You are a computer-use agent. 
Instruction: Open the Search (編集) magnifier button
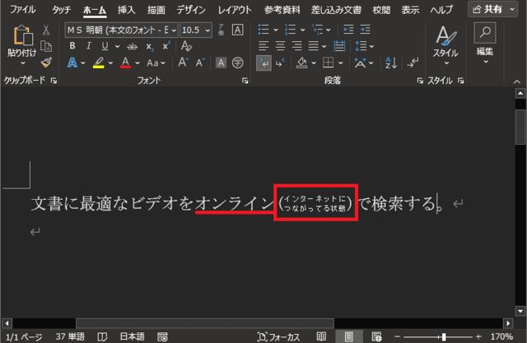pyautogui.click(x=486, y=34)
